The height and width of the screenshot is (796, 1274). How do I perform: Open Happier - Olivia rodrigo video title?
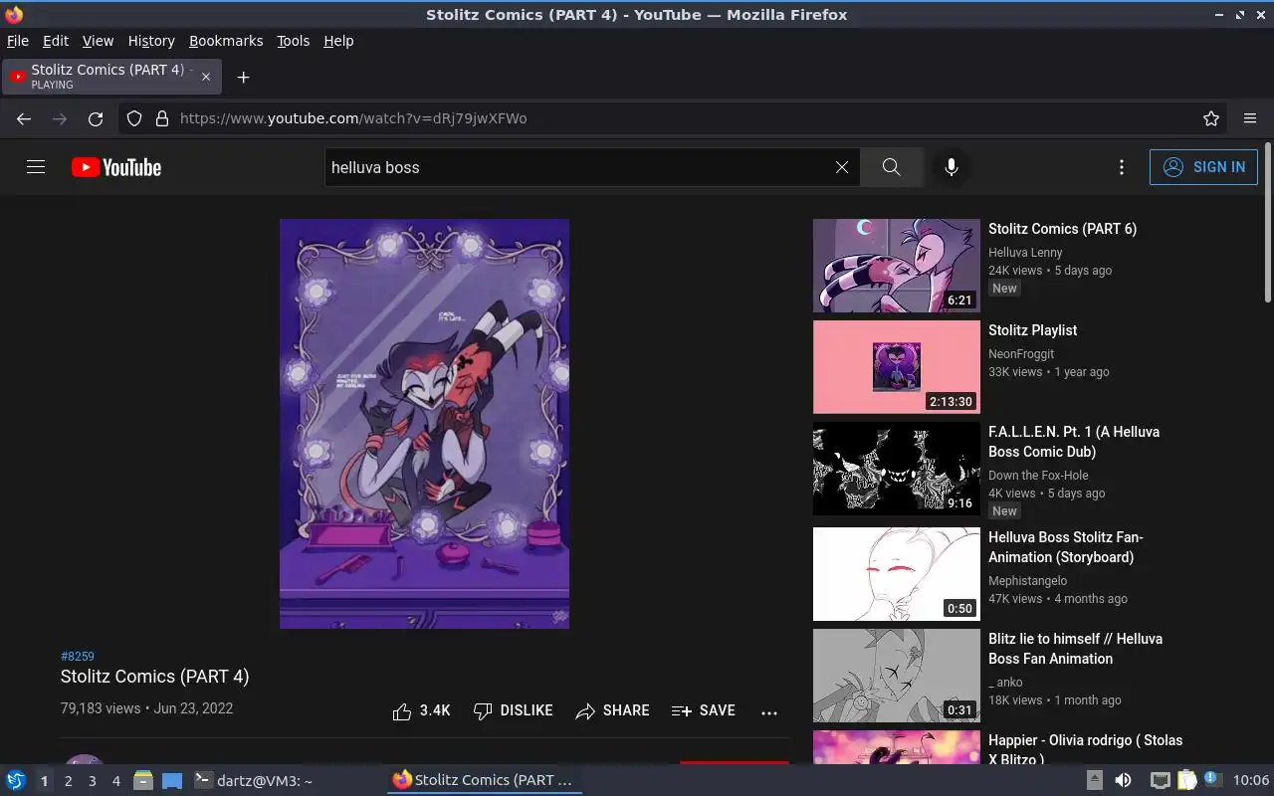click(1085, 749)
